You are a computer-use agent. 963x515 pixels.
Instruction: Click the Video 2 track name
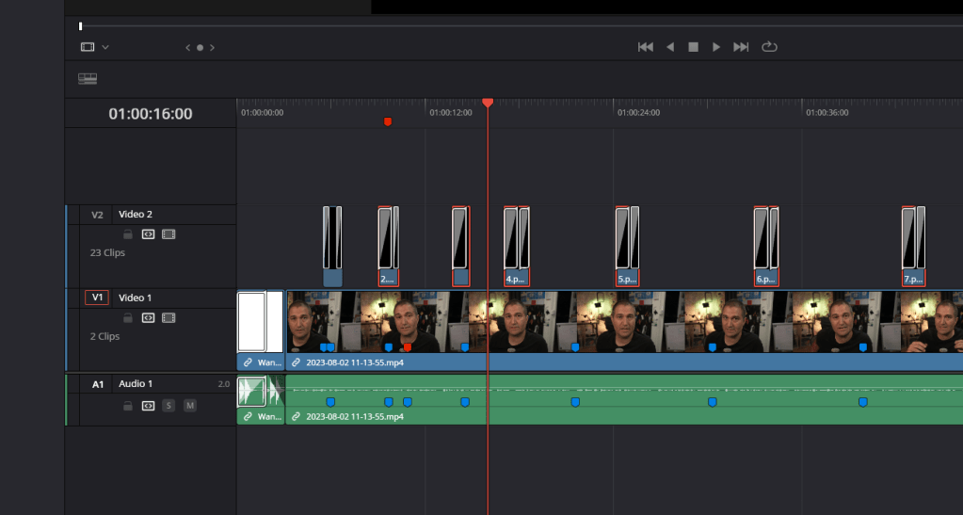click(x=136, y=215)
